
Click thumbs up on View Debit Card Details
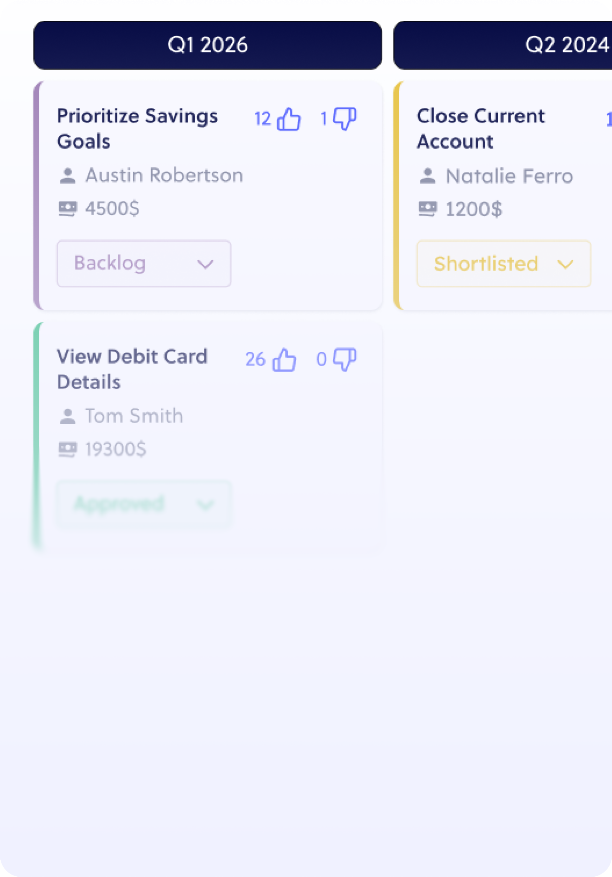pyautogui.click(x=284, y=360)
